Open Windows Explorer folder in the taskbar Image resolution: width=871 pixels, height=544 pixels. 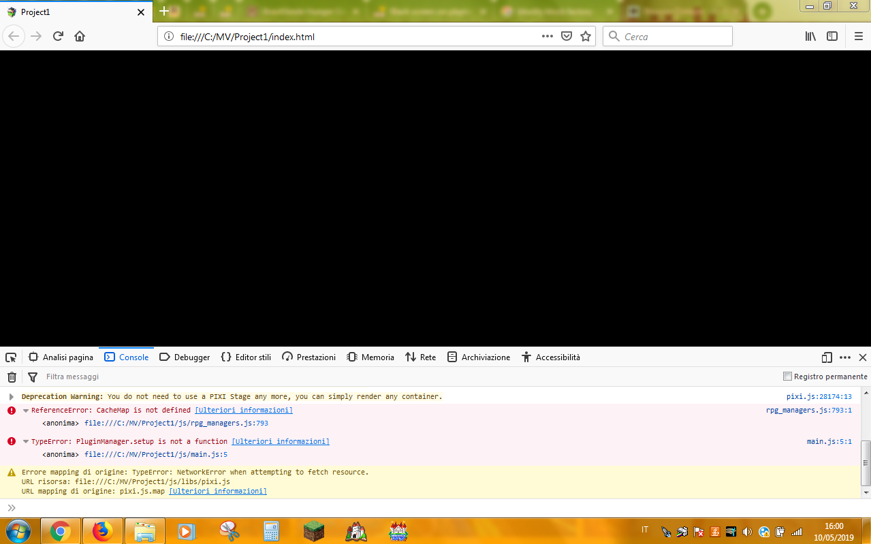(145, 531)
